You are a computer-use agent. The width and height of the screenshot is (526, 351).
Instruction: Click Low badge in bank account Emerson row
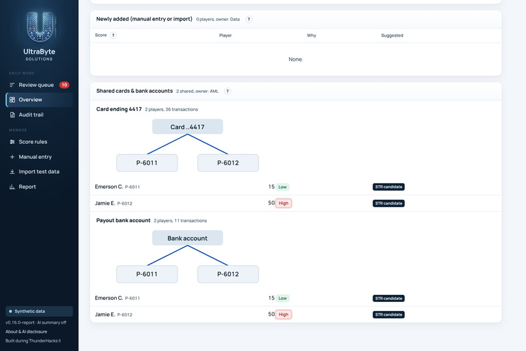click(283, 298)
